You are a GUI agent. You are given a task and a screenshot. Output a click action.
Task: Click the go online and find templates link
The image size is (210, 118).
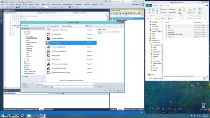coord(71,80)
